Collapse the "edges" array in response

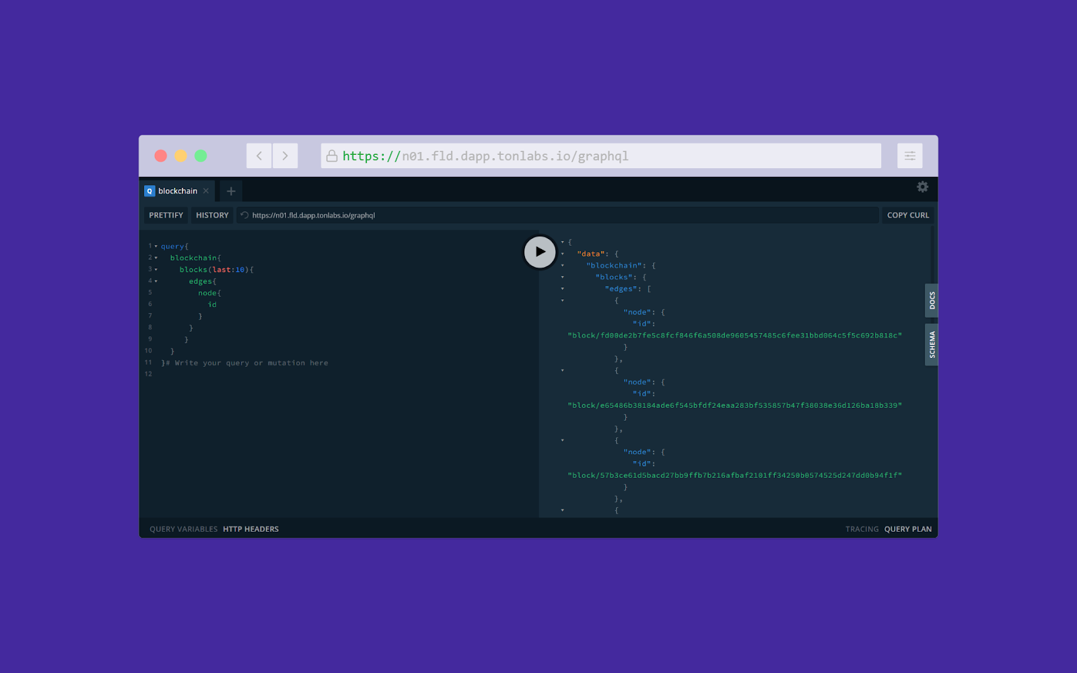563,289
